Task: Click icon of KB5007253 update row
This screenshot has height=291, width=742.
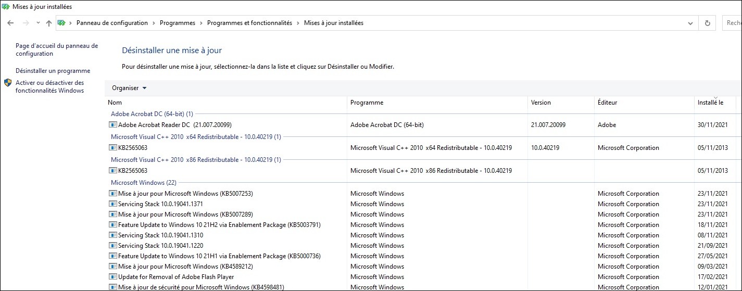Action: point(113,194)
